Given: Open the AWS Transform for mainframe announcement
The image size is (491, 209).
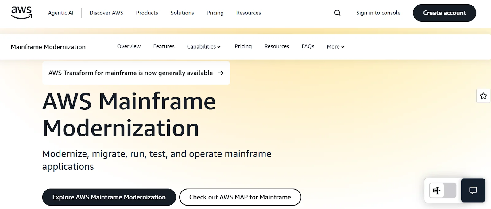Looking at the screenshot, I should (136, 73).
